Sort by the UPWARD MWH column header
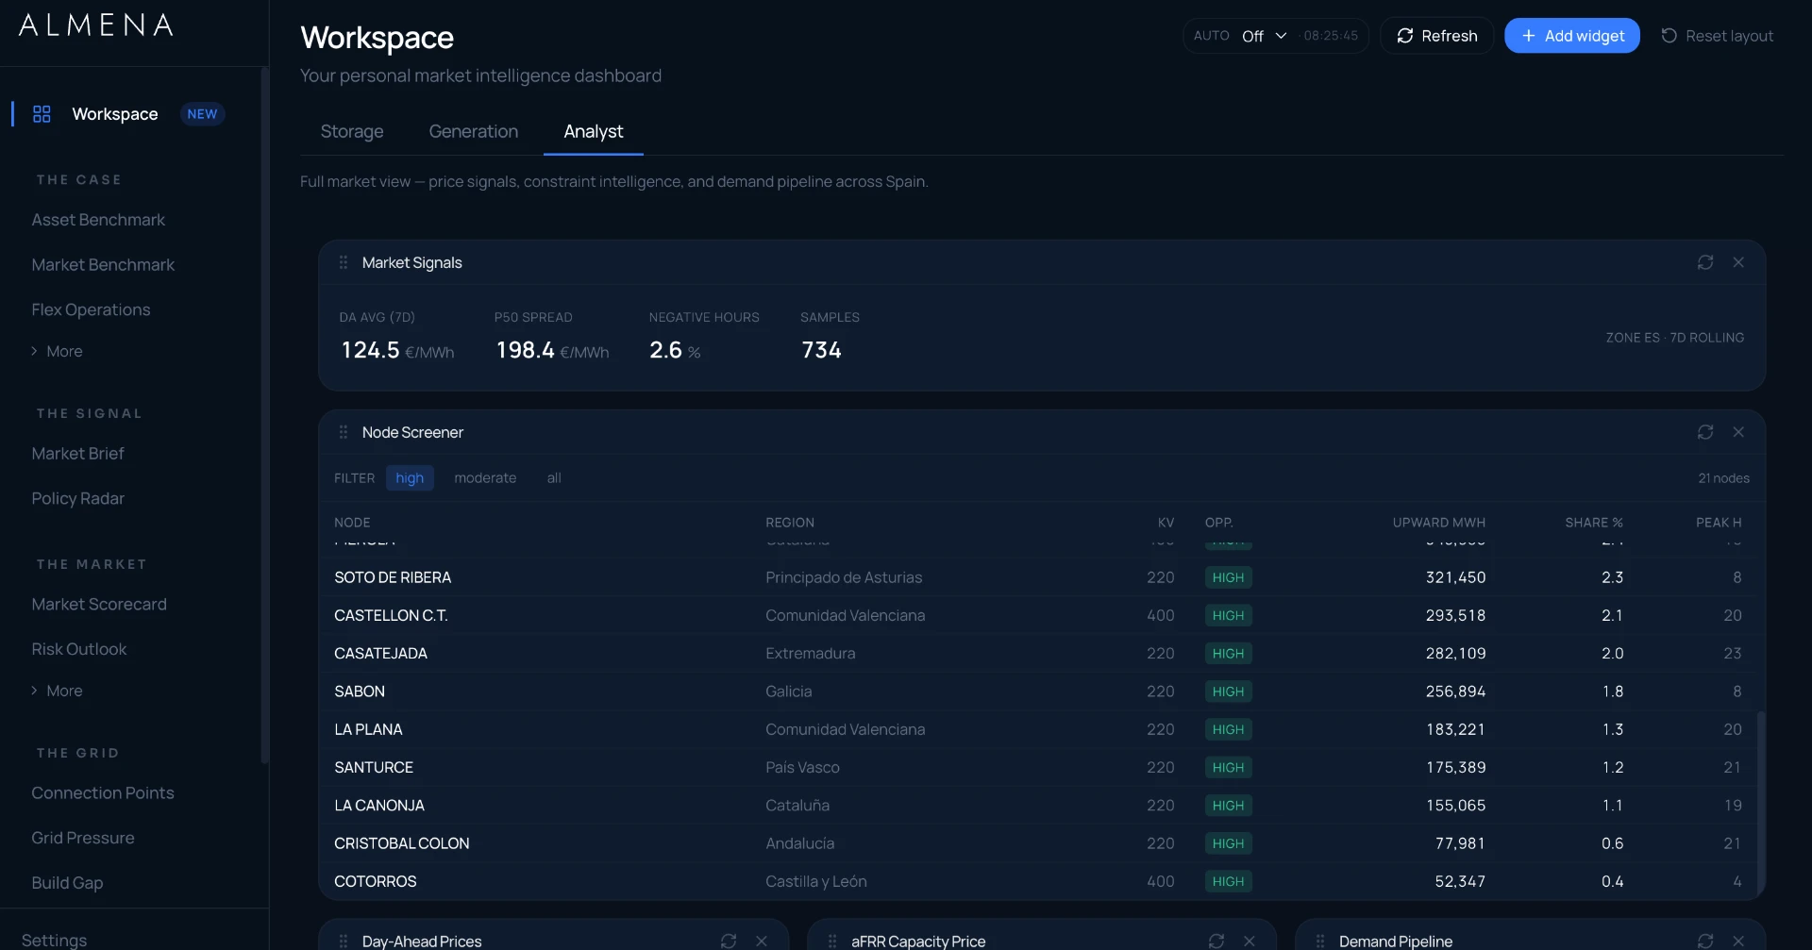The image size is (1812, 950). tap(1438, 523)
